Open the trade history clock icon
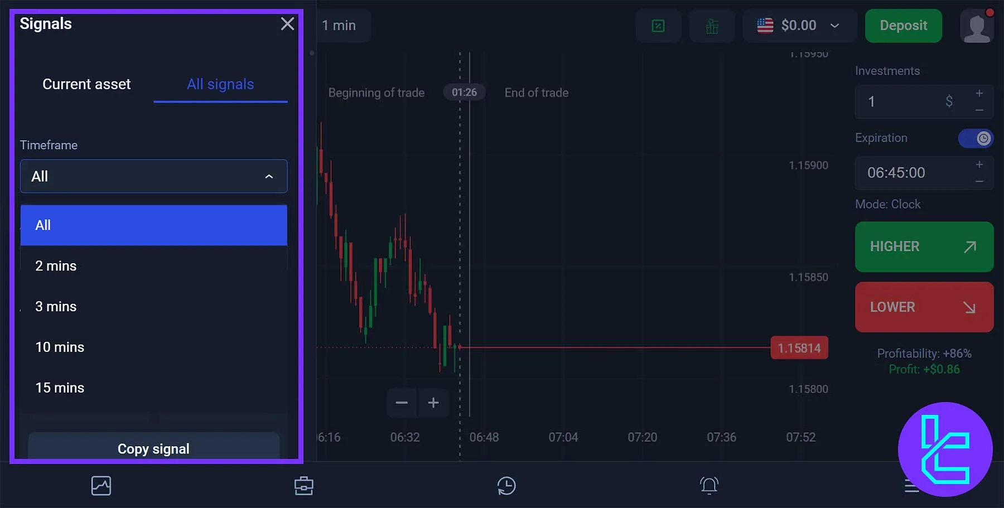 [506, 485]
